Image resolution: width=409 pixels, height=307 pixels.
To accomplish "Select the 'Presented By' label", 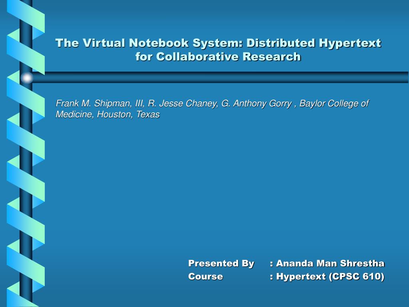I will [x=221, y=264].
